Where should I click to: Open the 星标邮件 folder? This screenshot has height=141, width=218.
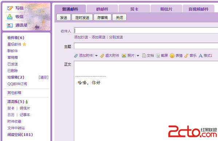pyautogui.click(x=14, y=44)
